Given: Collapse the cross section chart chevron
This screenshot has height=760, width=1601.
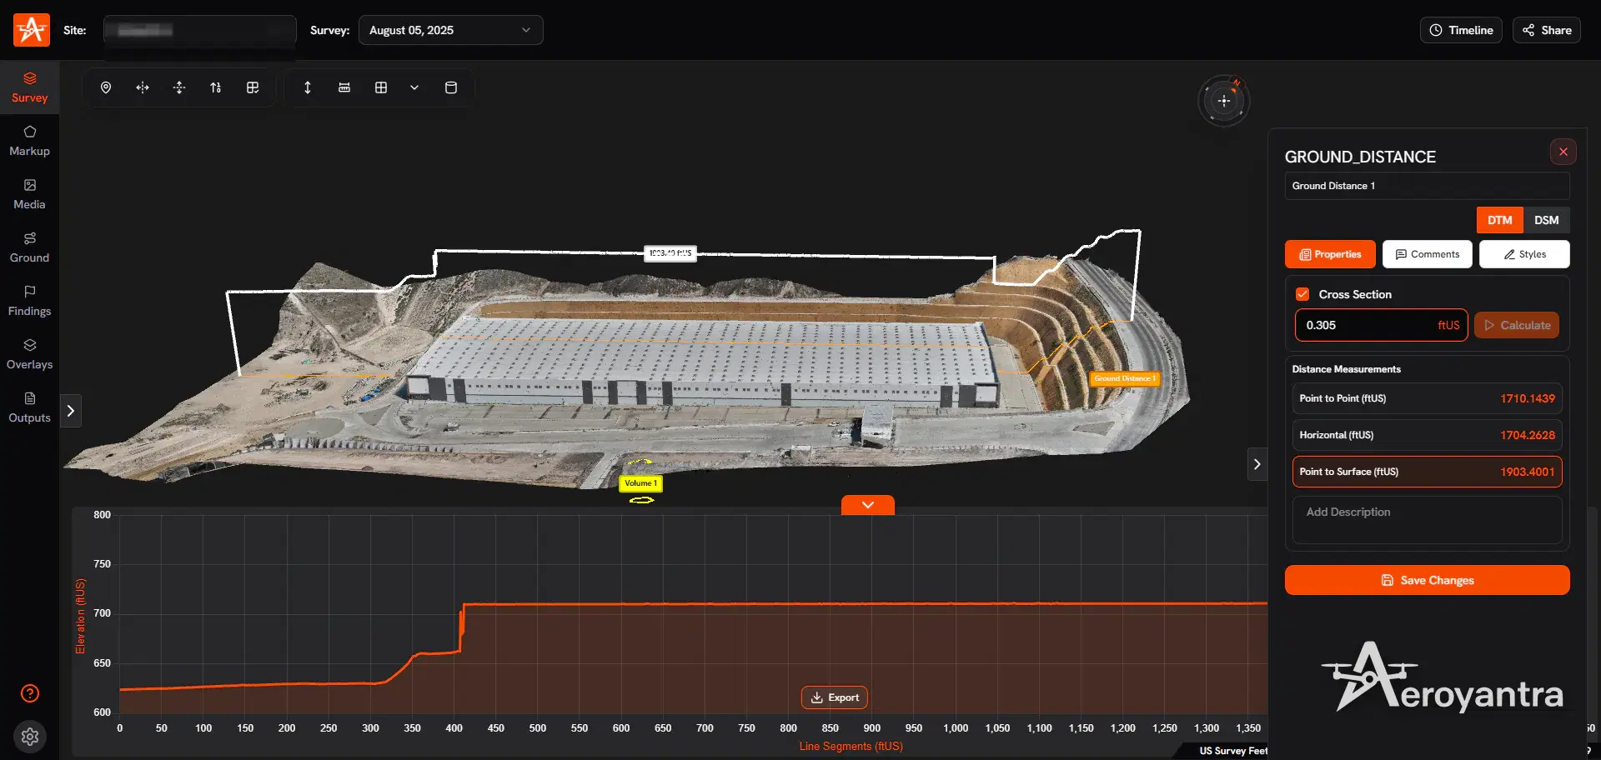Looking at the screenshot, I should coord(868,505).
